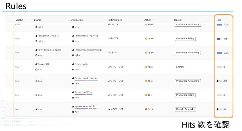The image size is (242, 131).
Task: Click the hits bar showing 100K
Action: [219, 53]
